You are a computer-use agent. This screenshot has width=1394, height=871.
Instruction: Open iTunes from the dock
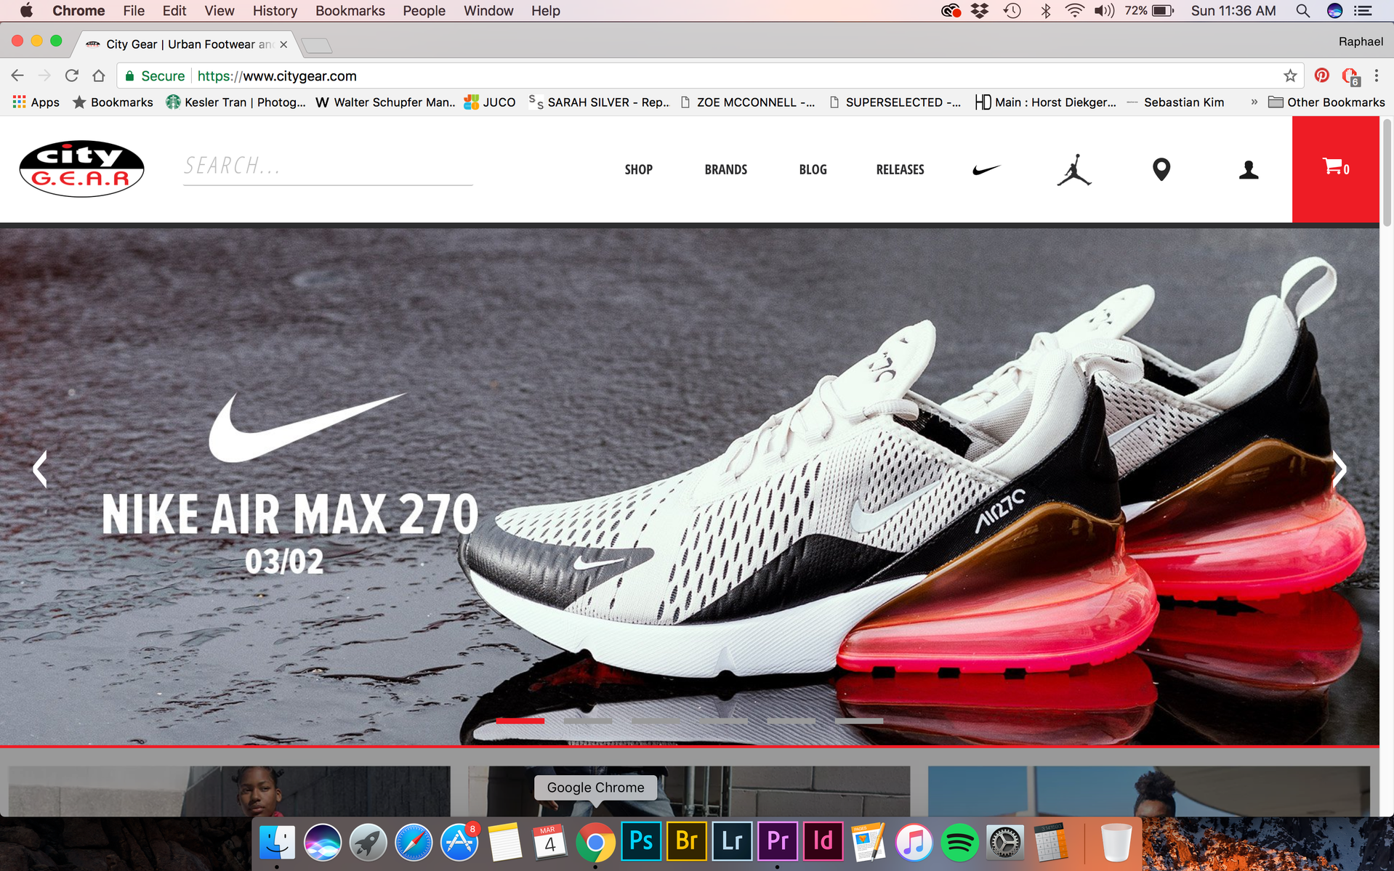pos(914,842)
